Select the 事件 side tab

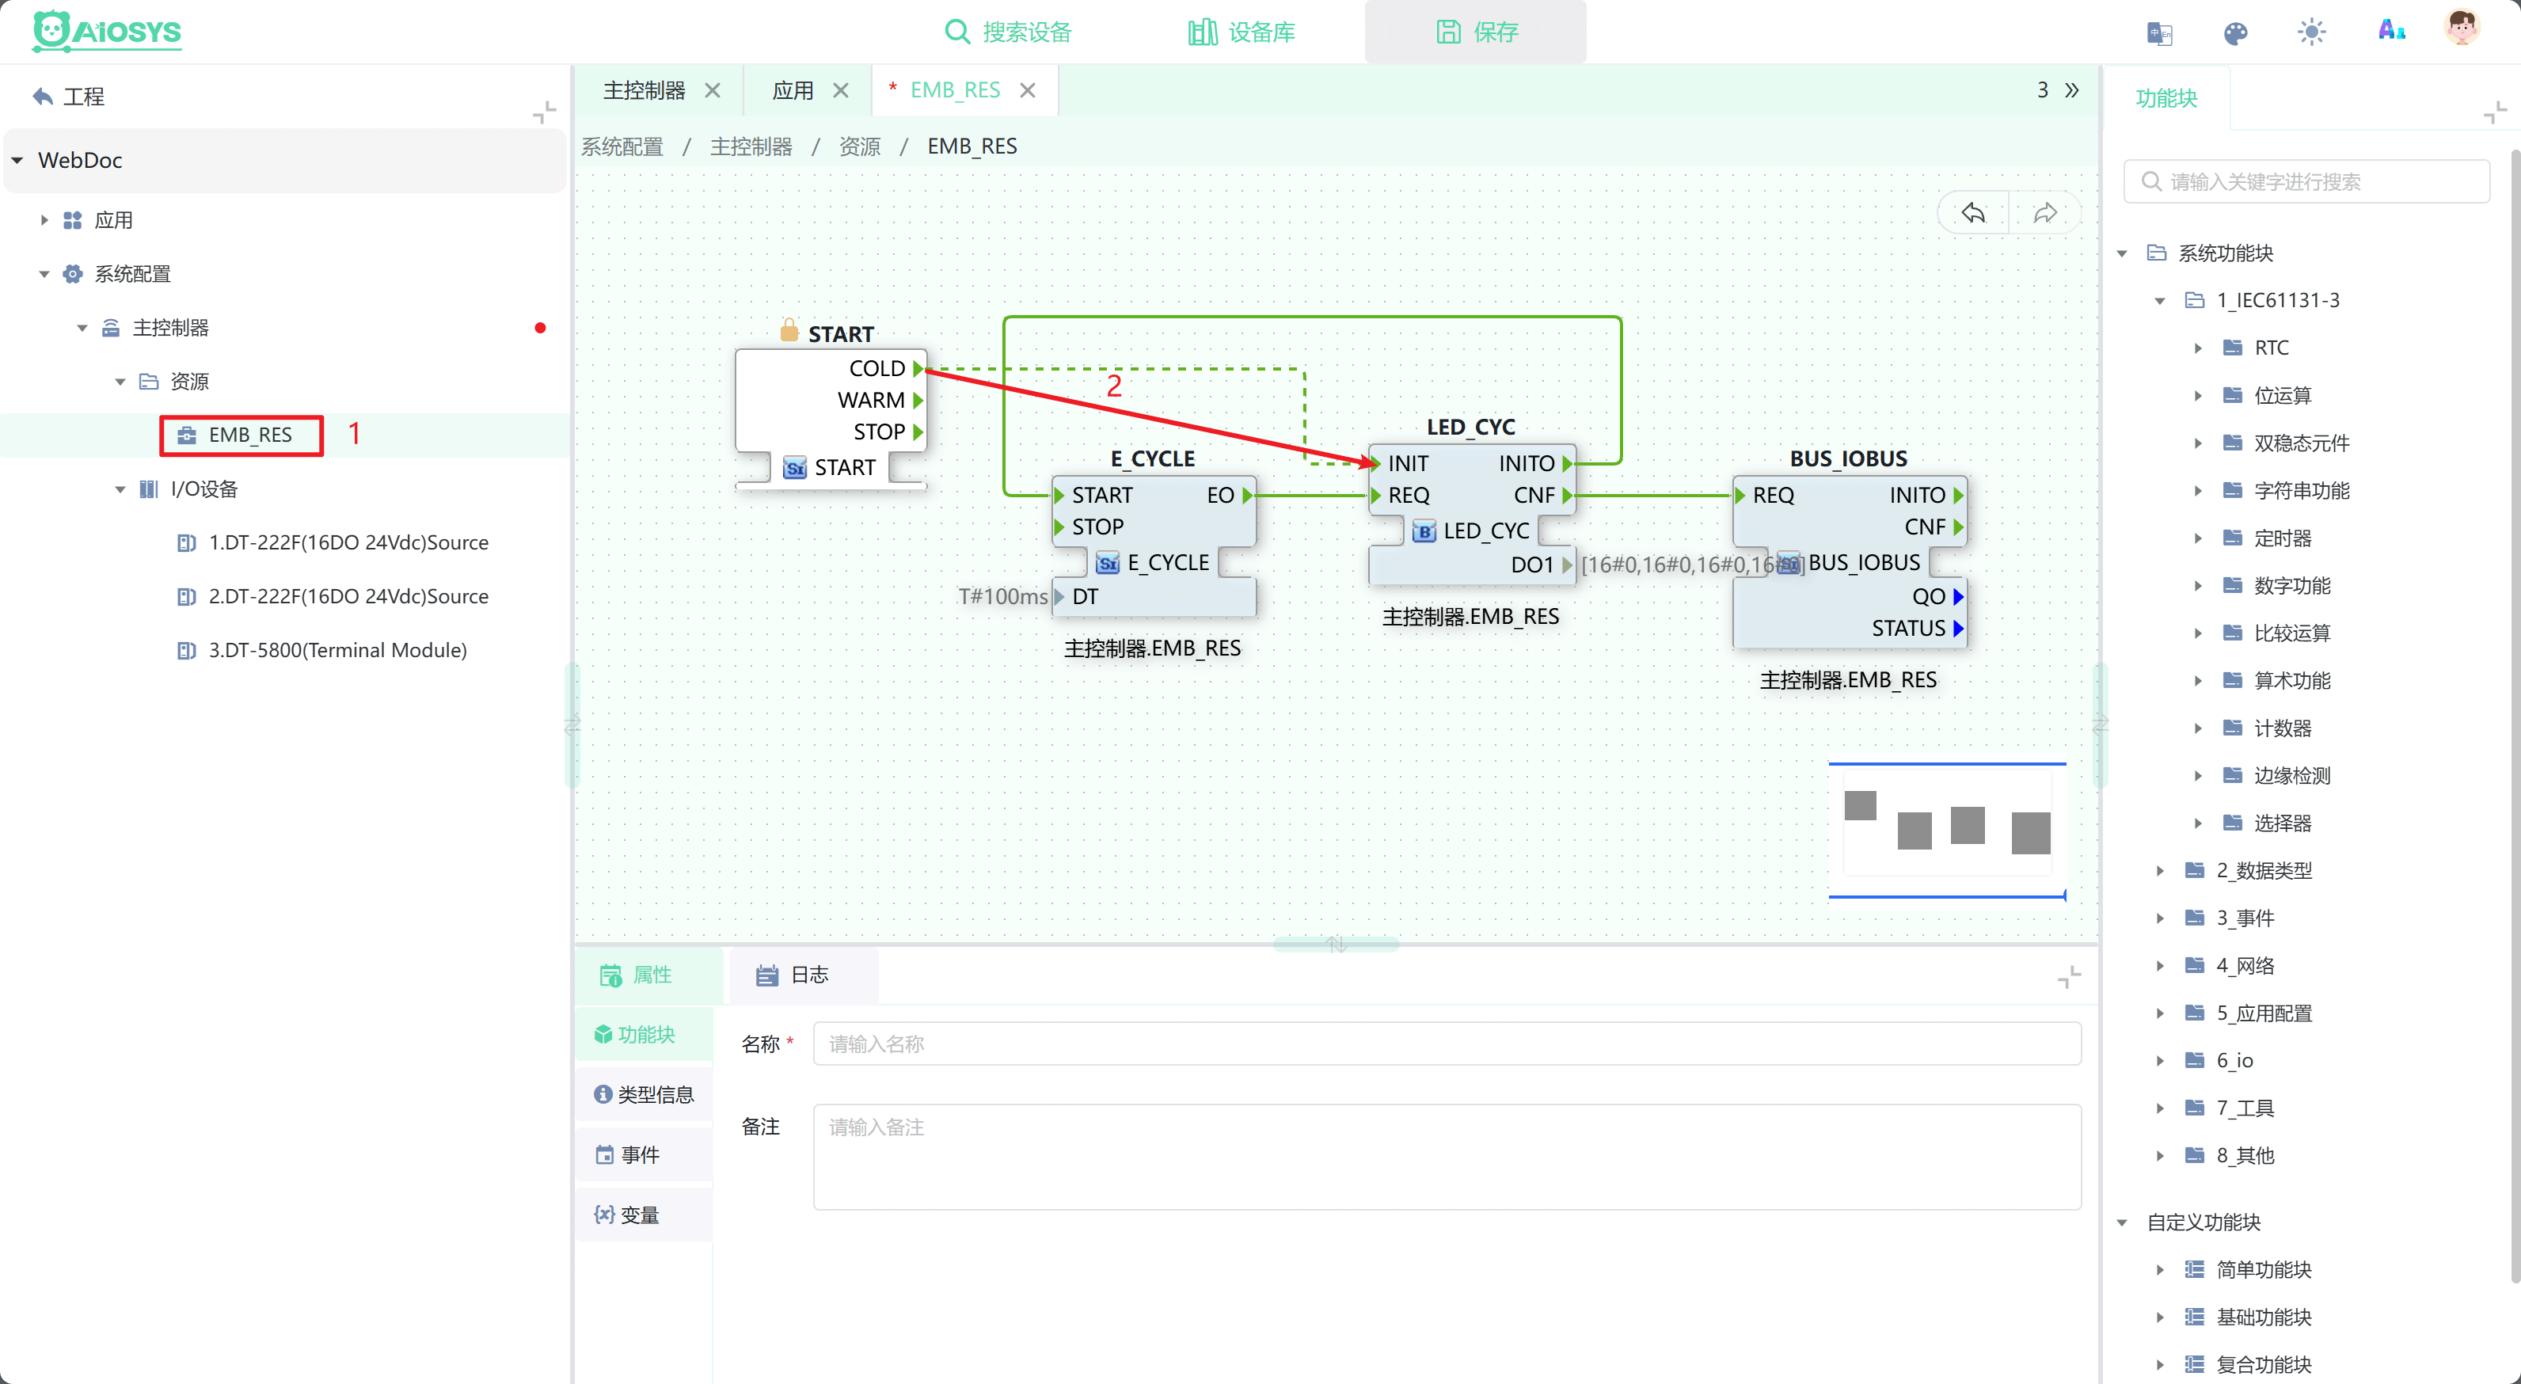(x=645, y=1155)
